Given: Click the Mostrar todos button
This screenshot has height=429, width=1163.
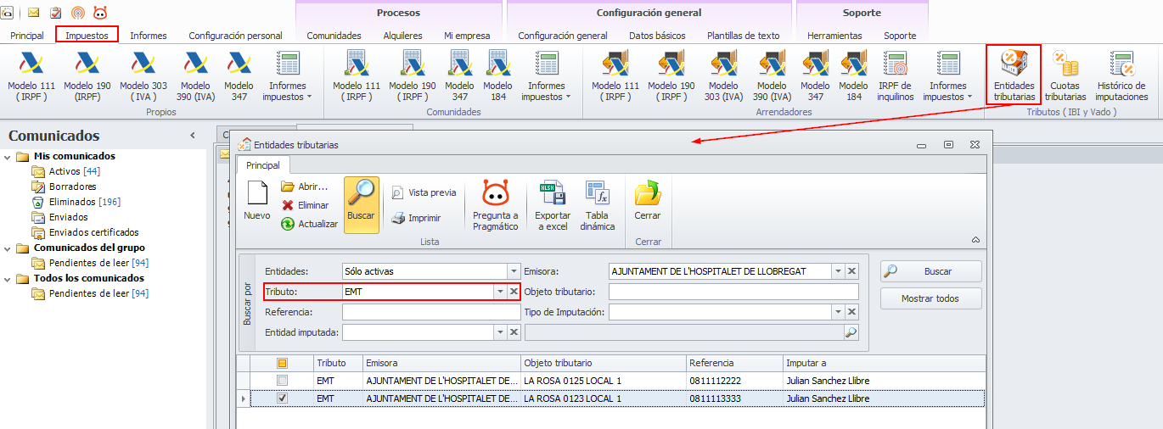Looking at the screenshot, I should (930, 298).
